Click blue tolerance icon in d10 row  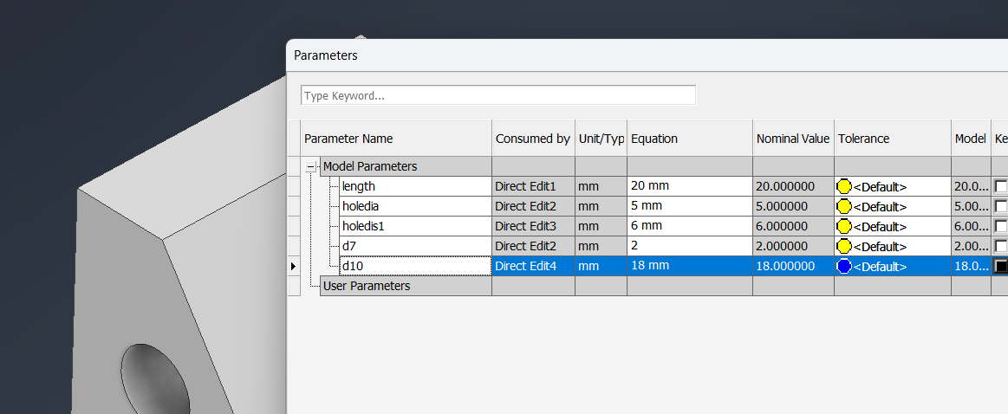(x=844, y=266)
